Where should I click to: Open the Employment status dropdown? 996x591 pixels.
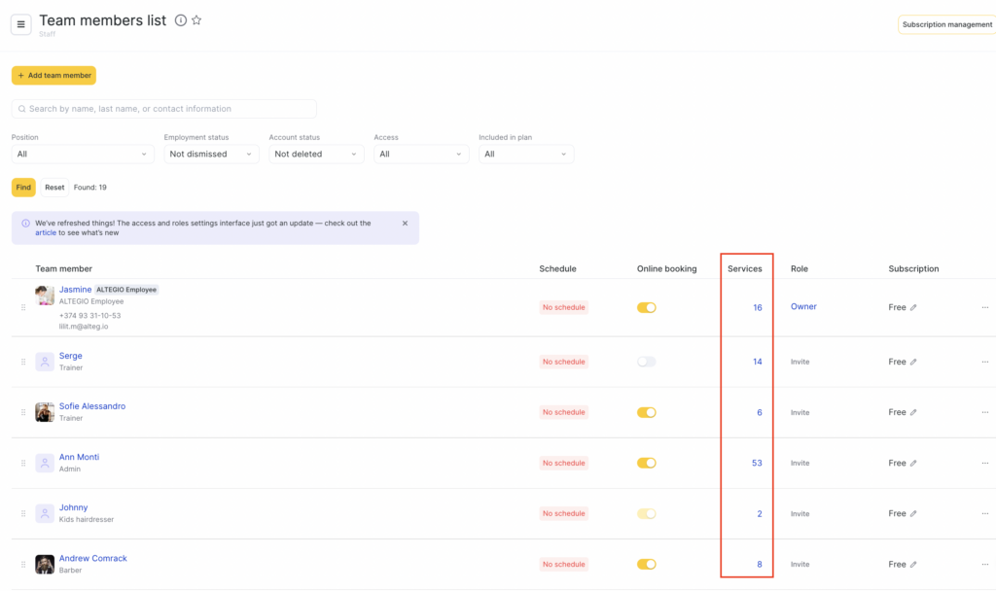[x=211, y=154]
